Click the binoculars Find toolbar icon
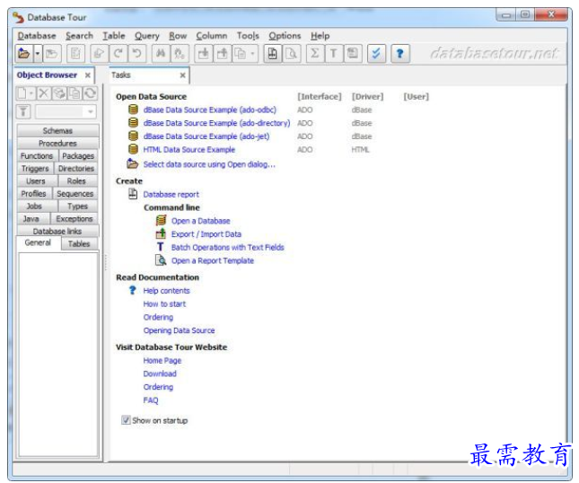This screenshot has height=483, width=579. (161, 54)
